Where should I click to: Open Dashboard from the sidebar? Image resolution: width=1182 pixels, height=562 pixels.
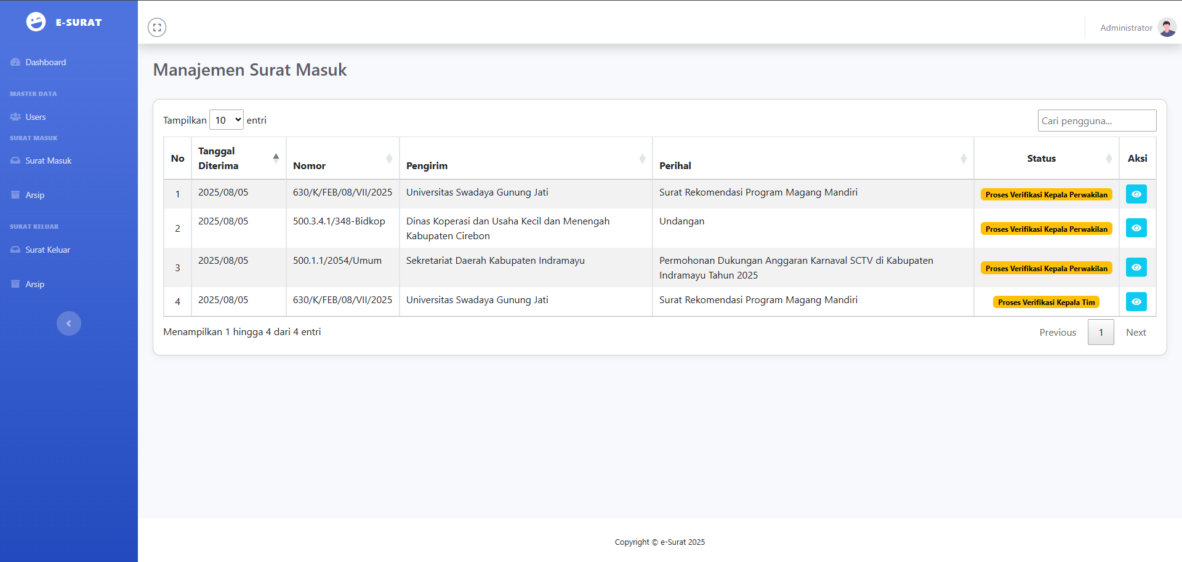pyautogui.click(x=46, y=62)
